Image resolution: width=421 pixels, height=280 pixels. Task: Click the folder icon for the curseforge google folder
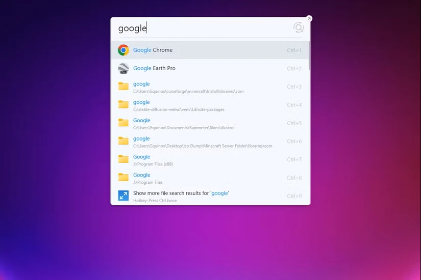pos(123,87)
